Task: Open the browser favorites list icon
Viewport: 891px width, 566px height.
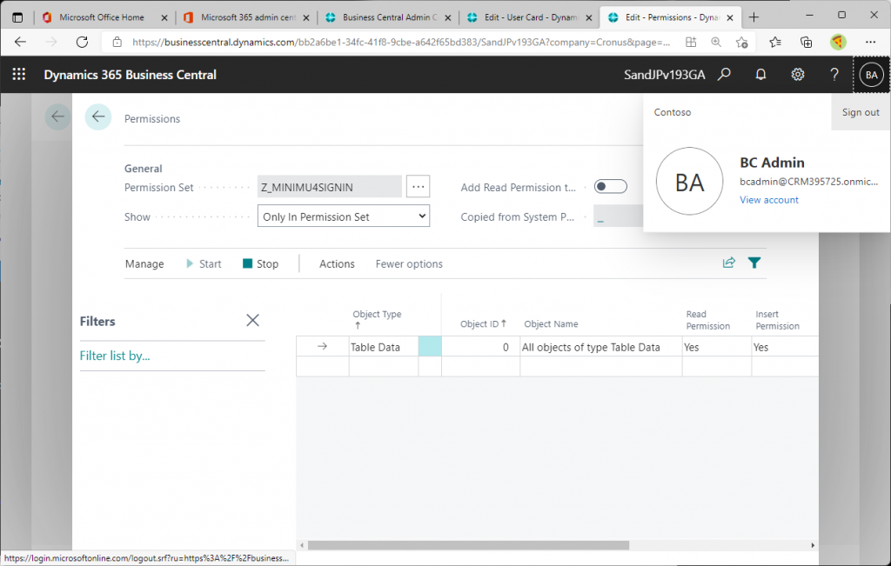Action: point(775,42)
